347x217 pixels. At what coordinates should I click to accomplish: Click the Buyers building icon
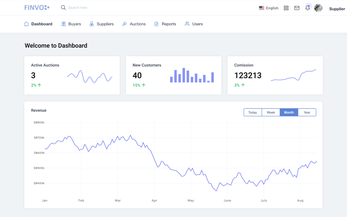tap(64, 24)
